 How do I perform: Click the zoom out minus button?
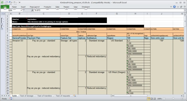point(164,99)
